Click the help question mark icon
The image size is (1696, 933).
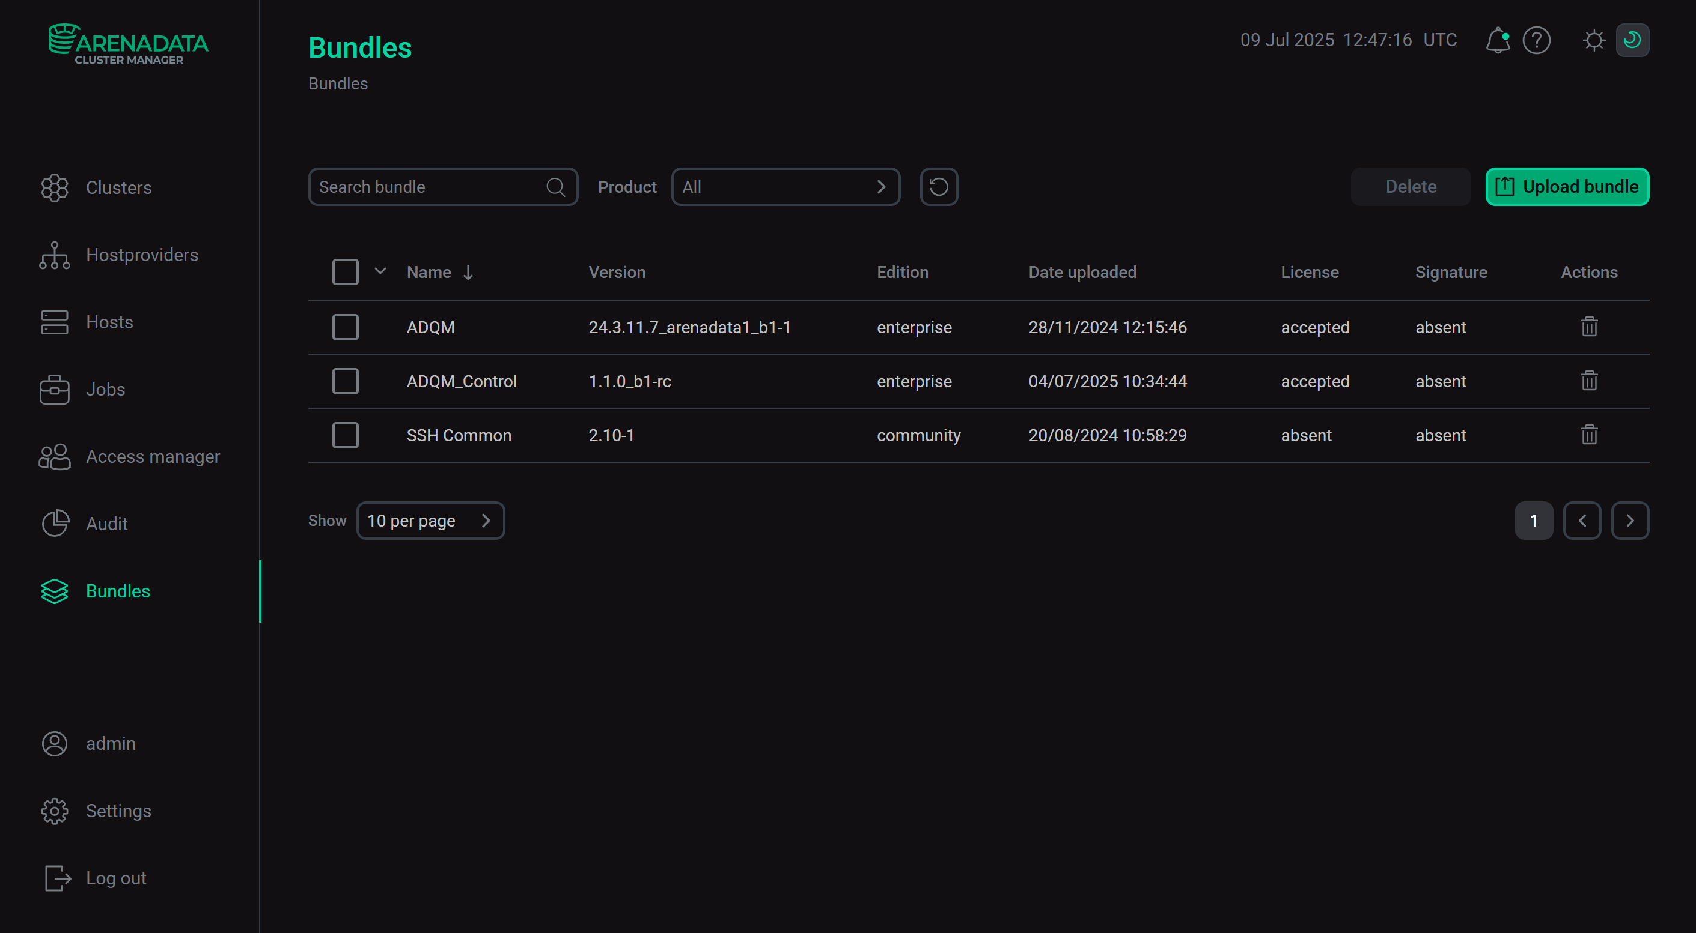(x=1536, y=40)
